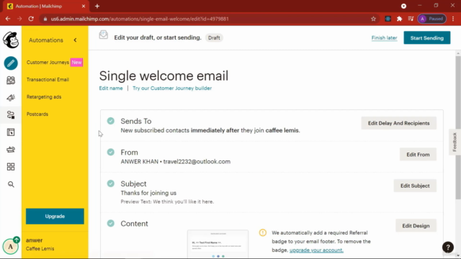Click the Sends To green checkmark
This screenshot has height=259, width=461.
click(x=110, y=121)
